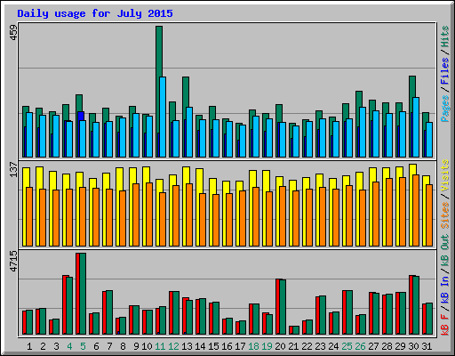Select the orange Sites bar for day 1

[x=29, y=216]
